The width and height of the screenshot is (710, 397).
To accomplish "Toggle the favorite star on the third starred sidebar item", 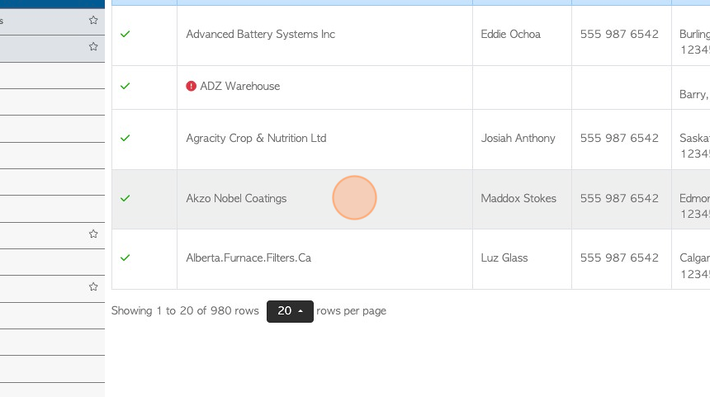I will point(93,234).
